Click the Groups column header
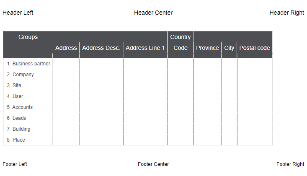Image resolution: width=307 pixels, height=176 pixels. [x=28, y=37]
